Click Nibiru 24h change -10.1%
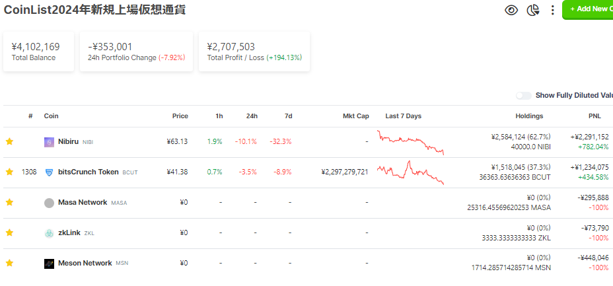The width and height of the screenshot is (613, 286). point(246,141)
